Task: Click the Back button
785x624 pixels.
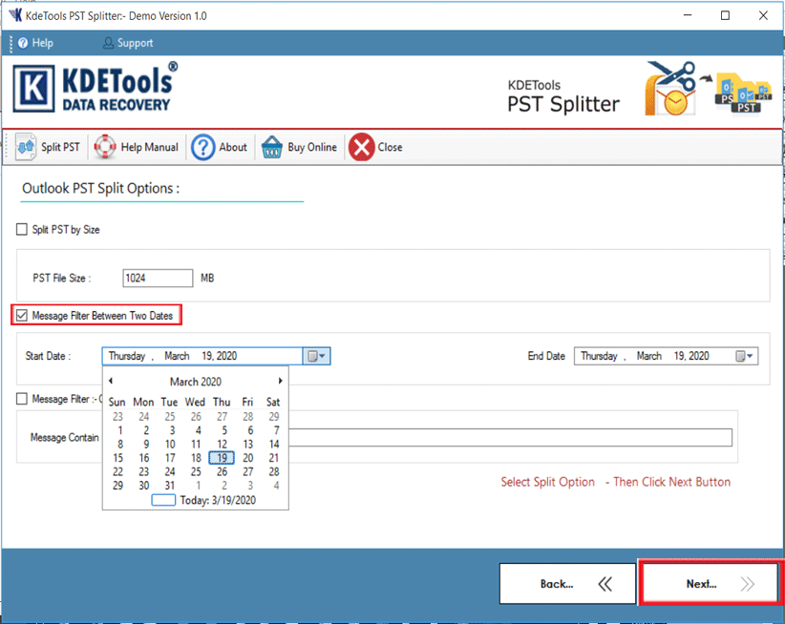Action: click(x=567, y=584)
